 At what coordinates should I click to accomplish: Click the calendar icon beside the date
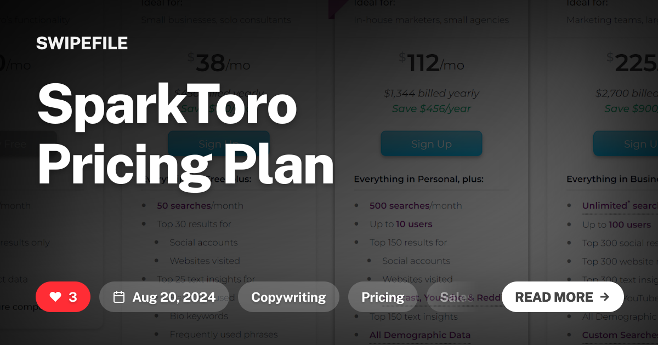(120, 297)
